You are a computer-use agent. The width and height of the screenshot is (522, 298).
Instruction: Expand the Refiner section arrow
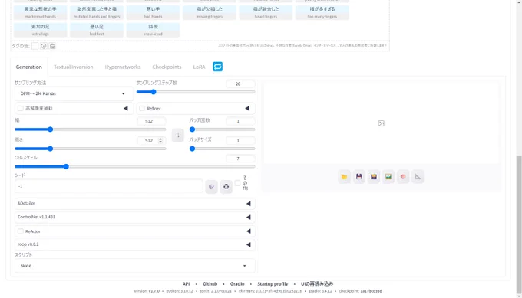[247, 108]
